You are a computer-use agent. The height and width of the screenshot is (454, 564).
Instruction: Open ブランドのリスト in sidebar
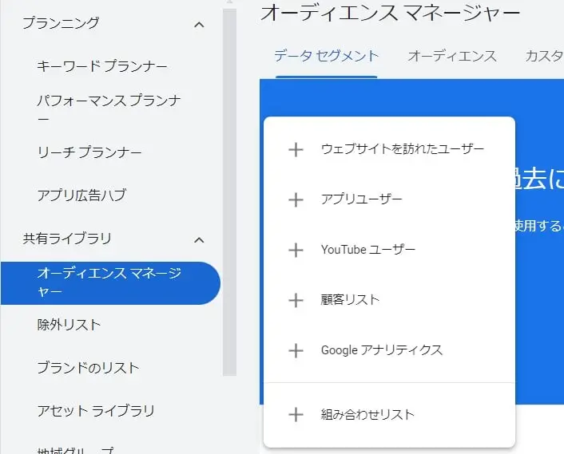(x=88, y=368)
